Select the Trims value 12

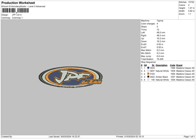158,30
